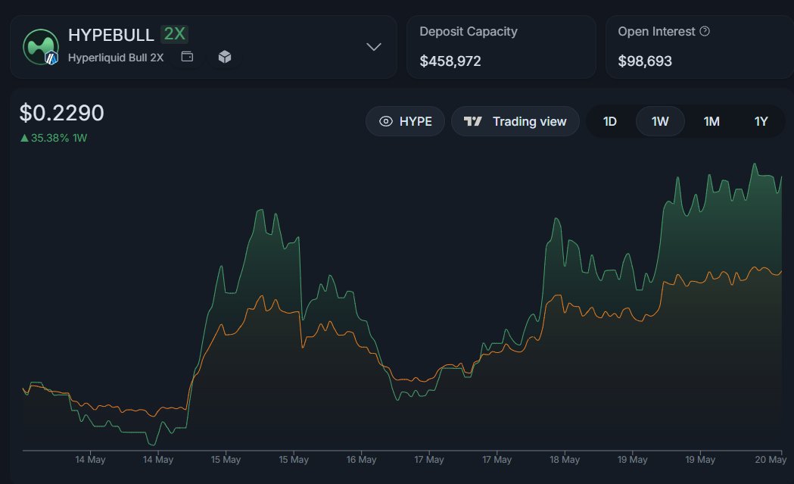The image size is (794, 484).
Task: Select the 1W timeframe tab
Action: [660, 122]
